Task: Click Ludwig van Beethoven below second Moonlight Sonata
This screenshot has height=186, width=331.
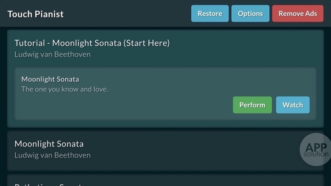Action: (x=52, y=155)
